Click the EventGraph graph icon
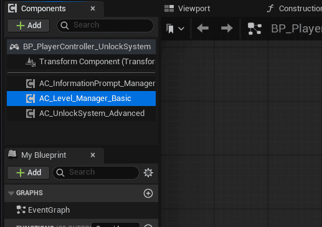This screenshot has height=227, width=322. [x=21, y=210]
